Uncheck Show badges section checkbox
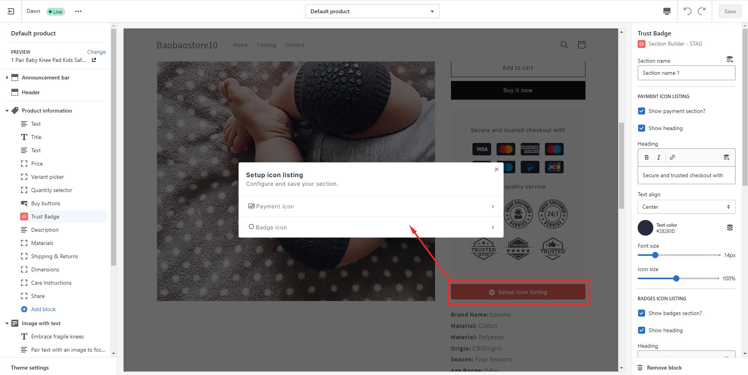 click(642, 313)
